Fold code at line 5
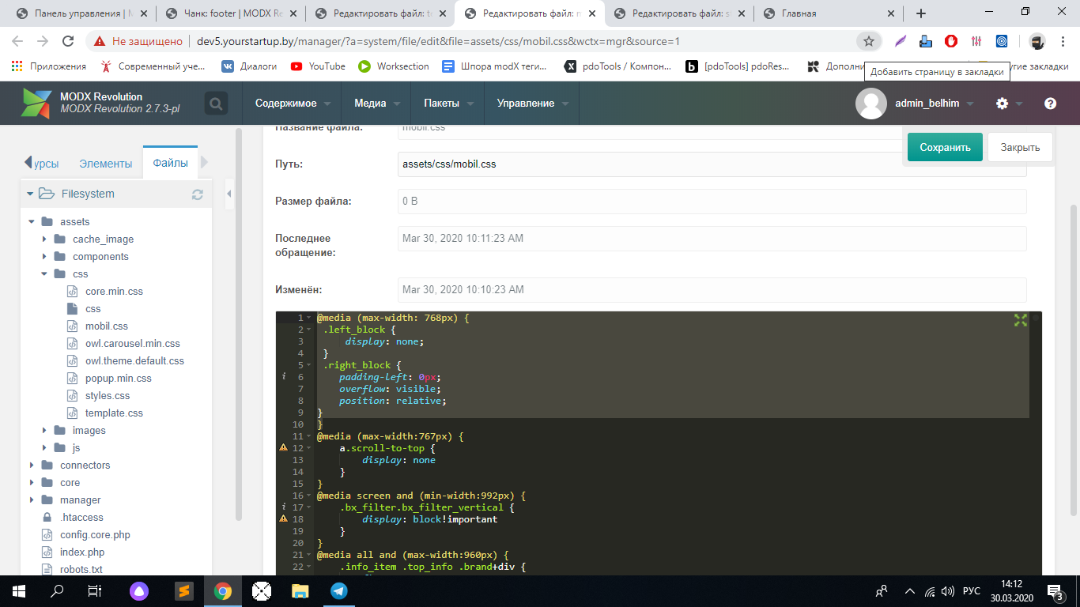Screen dimensions: 1080x607 311,365
